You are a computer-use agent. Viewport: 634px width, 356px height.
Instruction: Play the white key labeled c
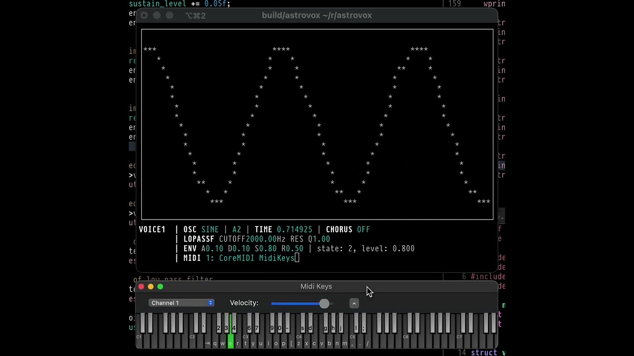click(x=314, y=341)
